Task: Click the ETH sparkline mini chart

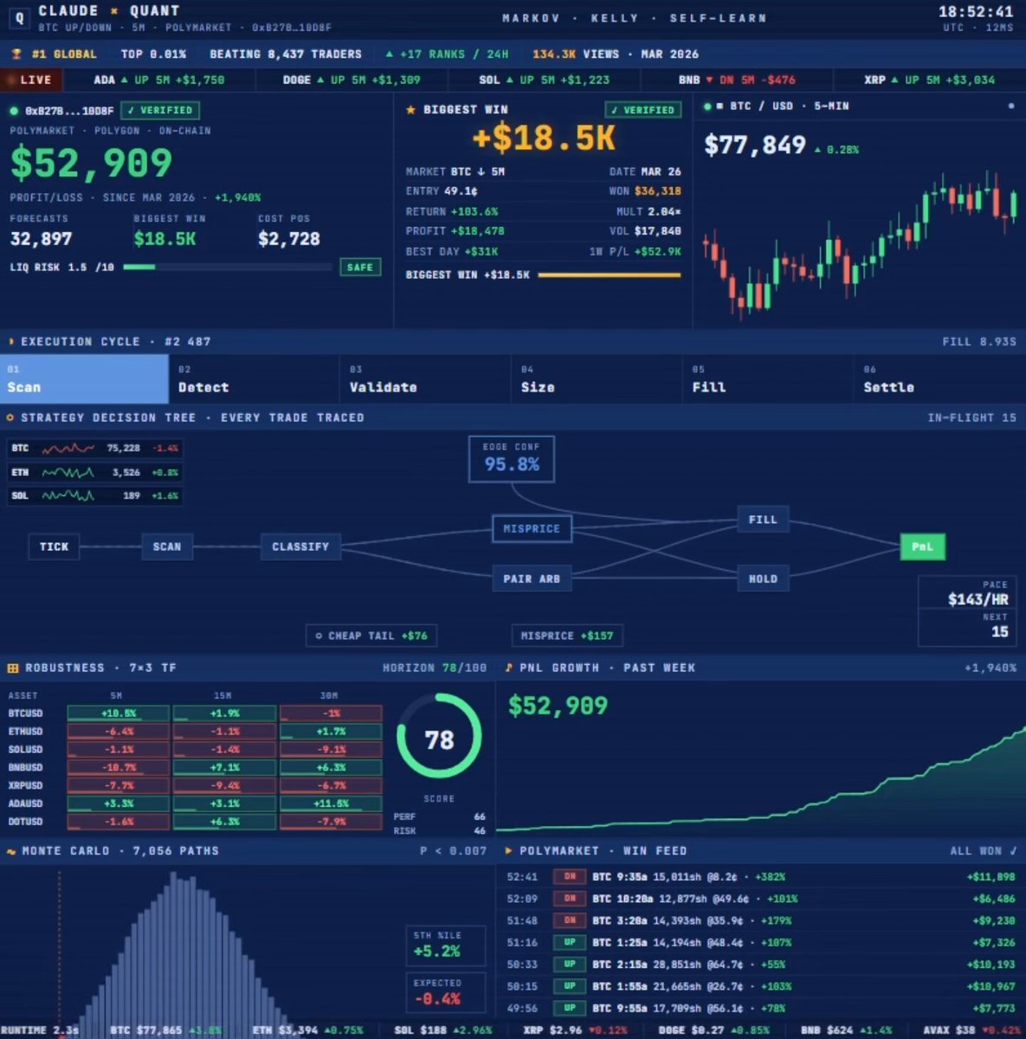Action: (68, 473)
